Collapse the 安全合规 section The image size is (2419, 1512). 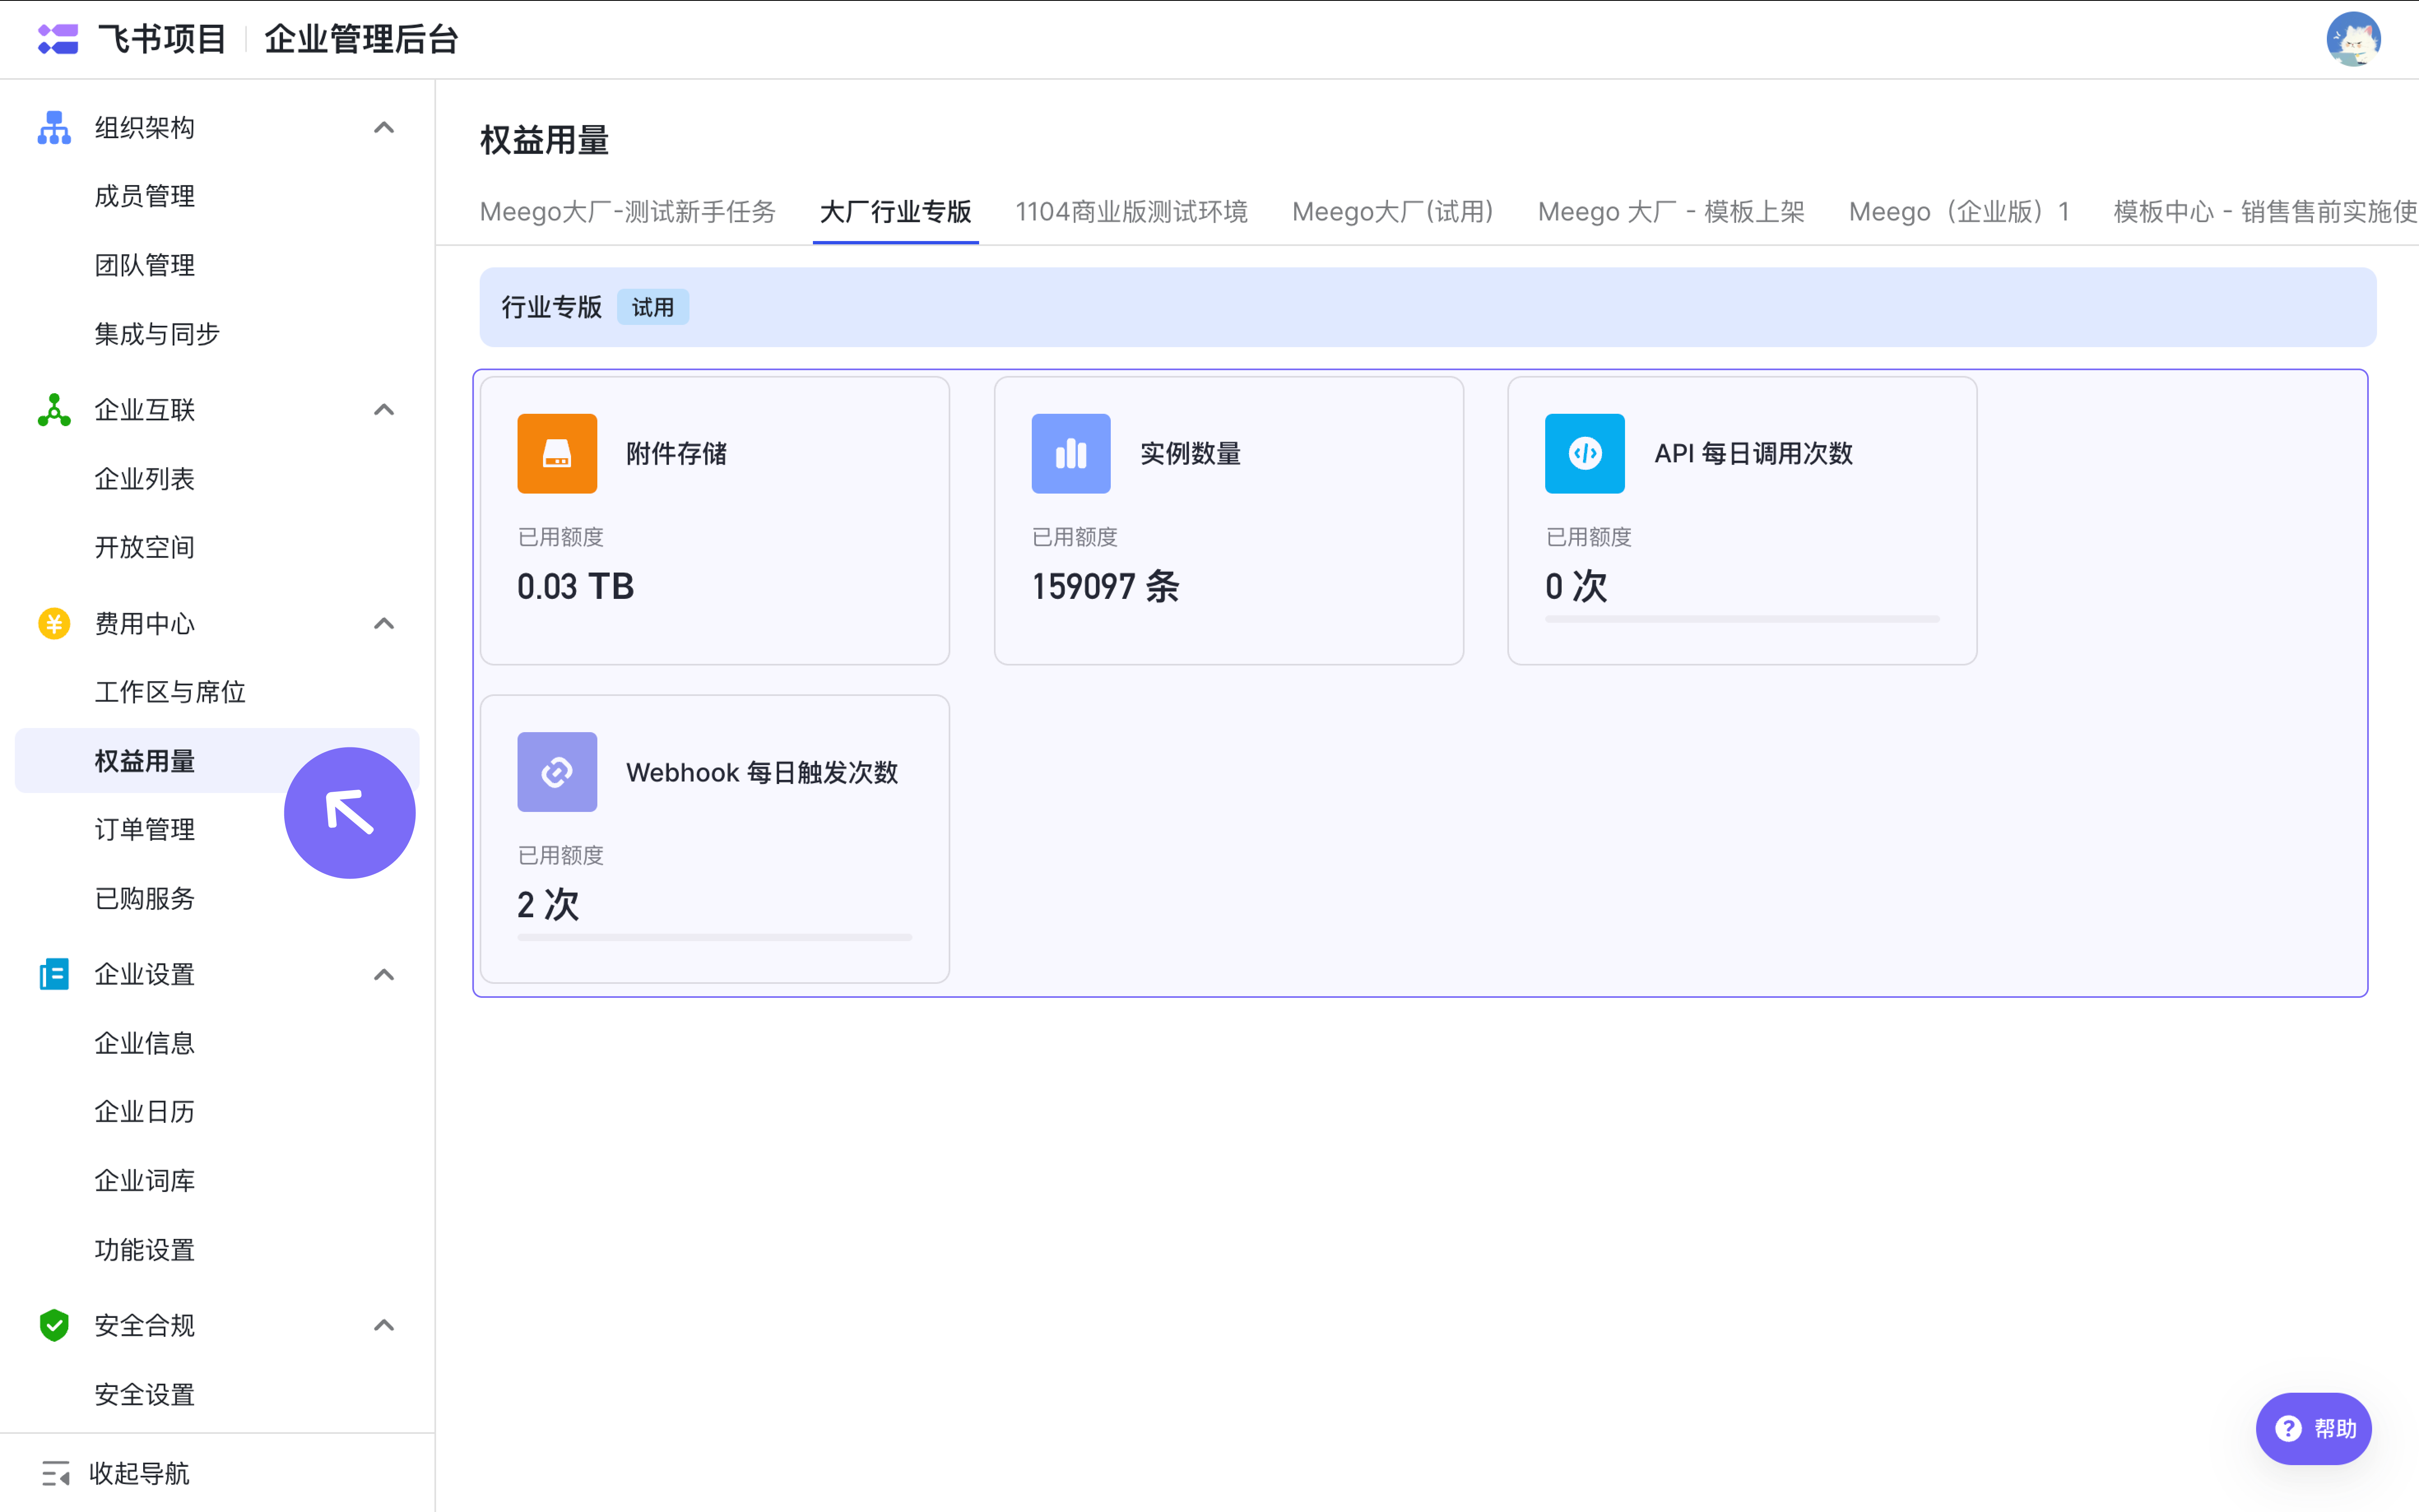click(384, 1325)
